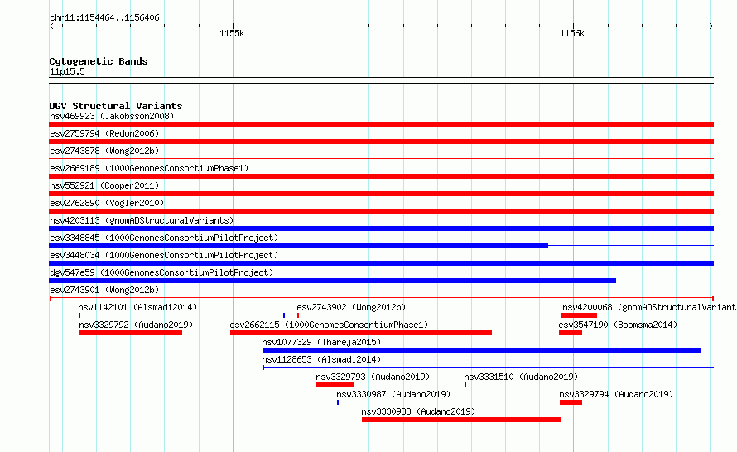
Task: Click nsv3330988 (Audano2019) label
Action: click(418, 411)
